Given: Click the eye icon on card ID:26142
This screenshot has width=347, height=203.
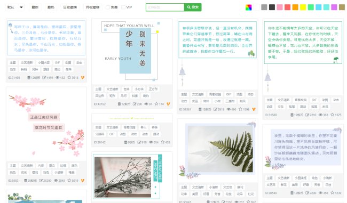Looking at the screenshot, I should 151,142.
